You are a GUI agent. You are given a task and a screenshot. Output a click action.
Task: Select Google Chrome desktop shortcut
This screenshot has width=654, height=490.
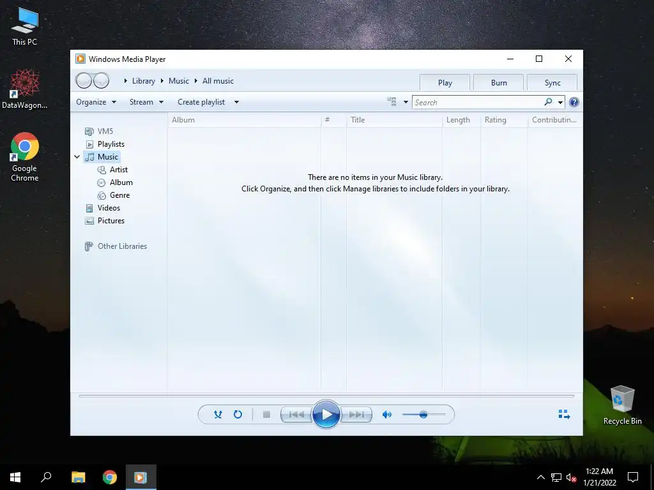click(x=25, y=157)
